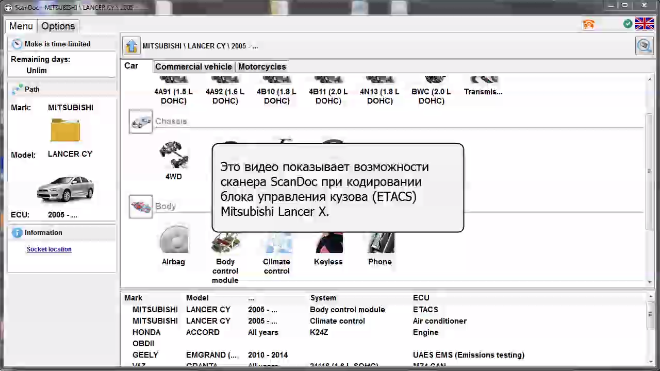Open the Options tab
This screenshot has width=660, height=371.
58,26
